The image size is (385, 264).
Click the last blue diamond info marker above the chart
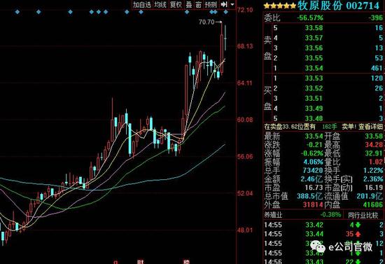(x=226, y=11)
